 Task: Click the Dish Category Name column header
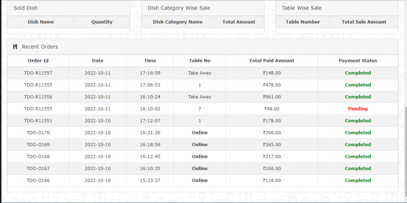point(178,22)
